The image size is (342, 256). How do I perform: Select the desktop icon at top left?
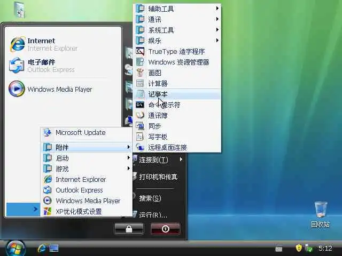pos(19,10)
